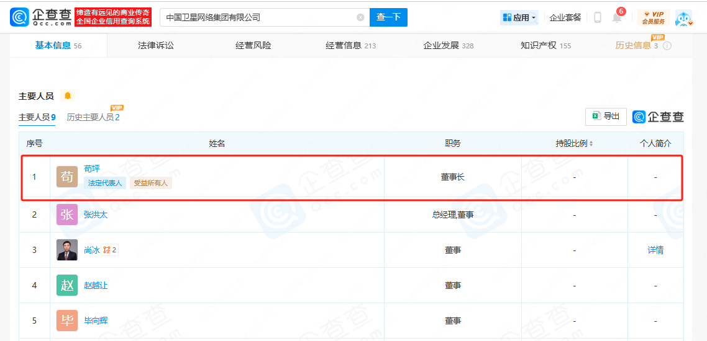Open 尚冰 profile link
Screen dimensions: 707x341
tap(91, 250)
